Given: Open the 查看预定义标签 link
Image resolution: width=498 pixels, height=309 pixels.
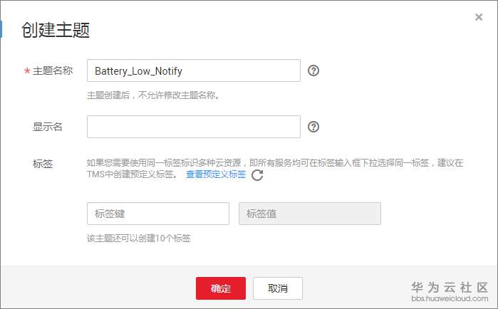Looking at the screenshot, I should 216,174.
